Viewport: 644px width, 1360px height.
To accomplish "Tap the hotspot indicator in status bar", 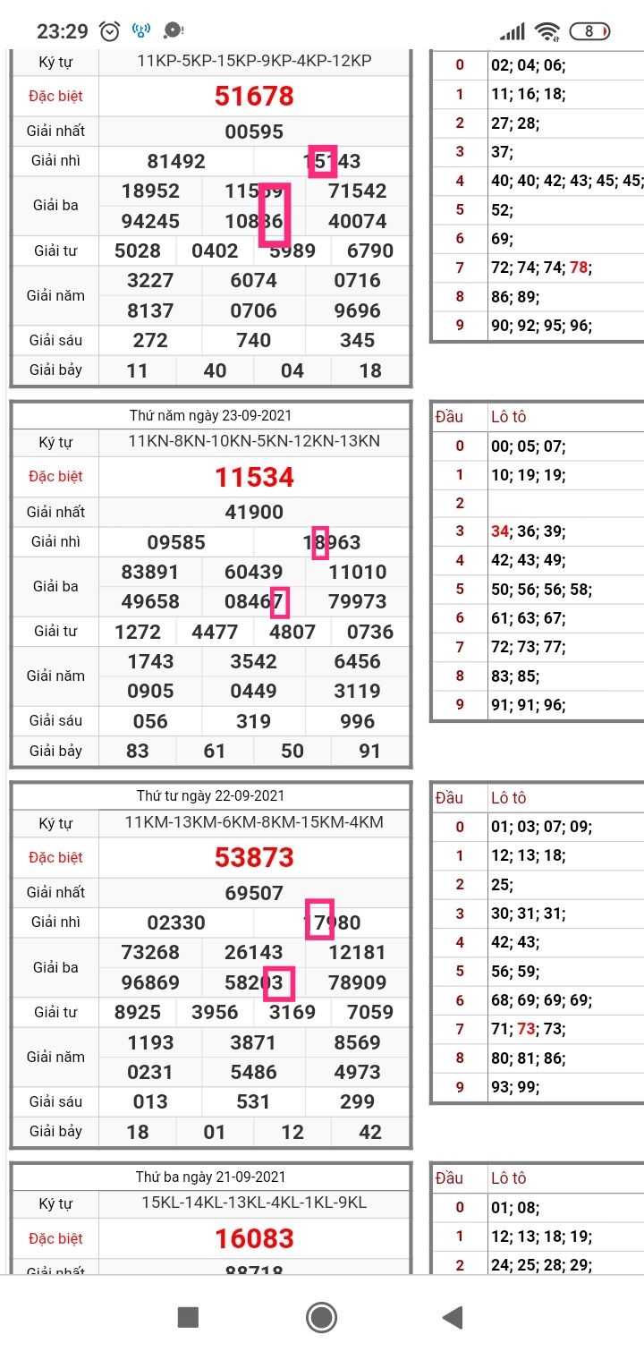I will [141, 31].
